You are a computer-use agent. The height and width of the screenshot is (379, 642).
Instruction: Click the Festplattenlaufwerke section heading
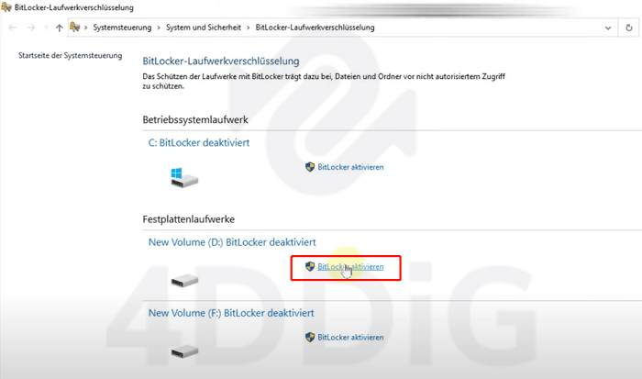tap(189, 219)
